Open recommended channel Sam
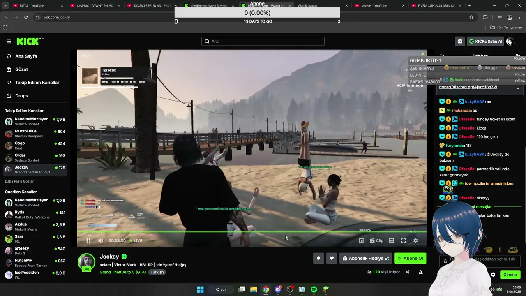 click(35, 239)
